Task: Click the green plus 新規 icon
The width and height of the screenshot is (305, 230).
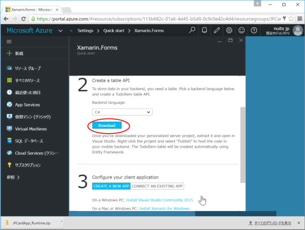Action: point(9,53)
